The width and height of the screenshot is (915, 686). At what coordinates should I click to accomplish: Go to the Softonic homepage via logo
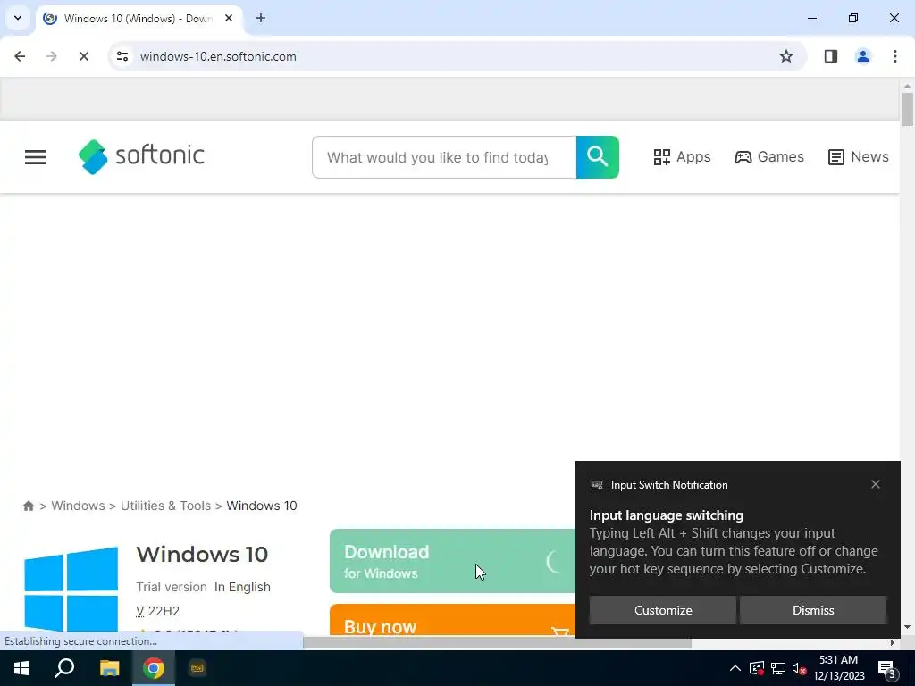(x=141, y=156)
